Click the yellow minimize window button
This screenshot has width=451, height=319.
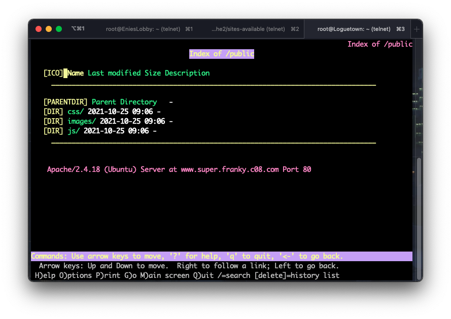pyautogui.click(x=49, y=29)
